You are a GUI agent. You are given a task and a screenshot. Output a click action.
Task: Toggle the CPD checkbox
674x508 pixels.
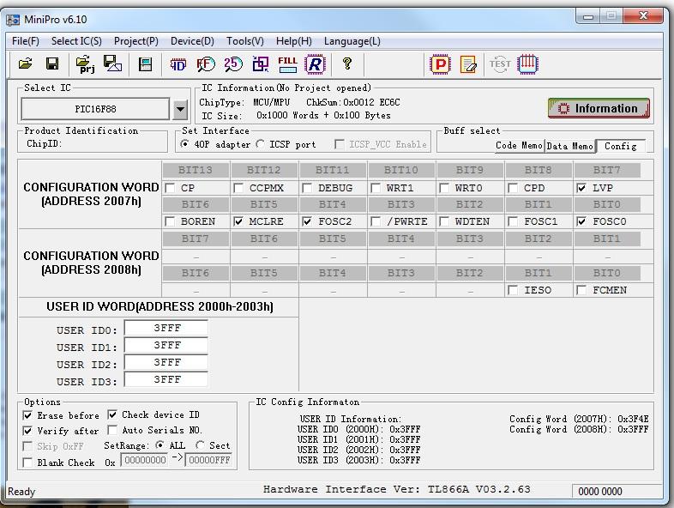513,188
